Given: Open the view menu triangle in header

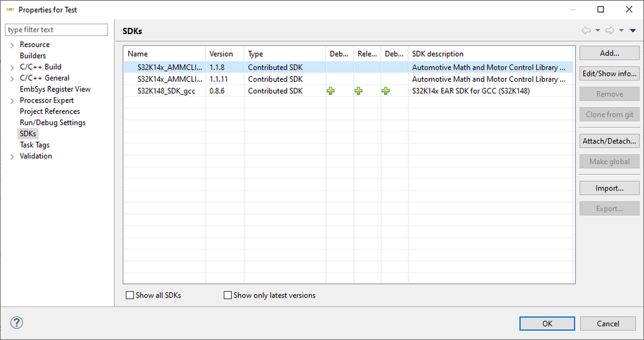Looking at the screenshot, I should 633,30.
